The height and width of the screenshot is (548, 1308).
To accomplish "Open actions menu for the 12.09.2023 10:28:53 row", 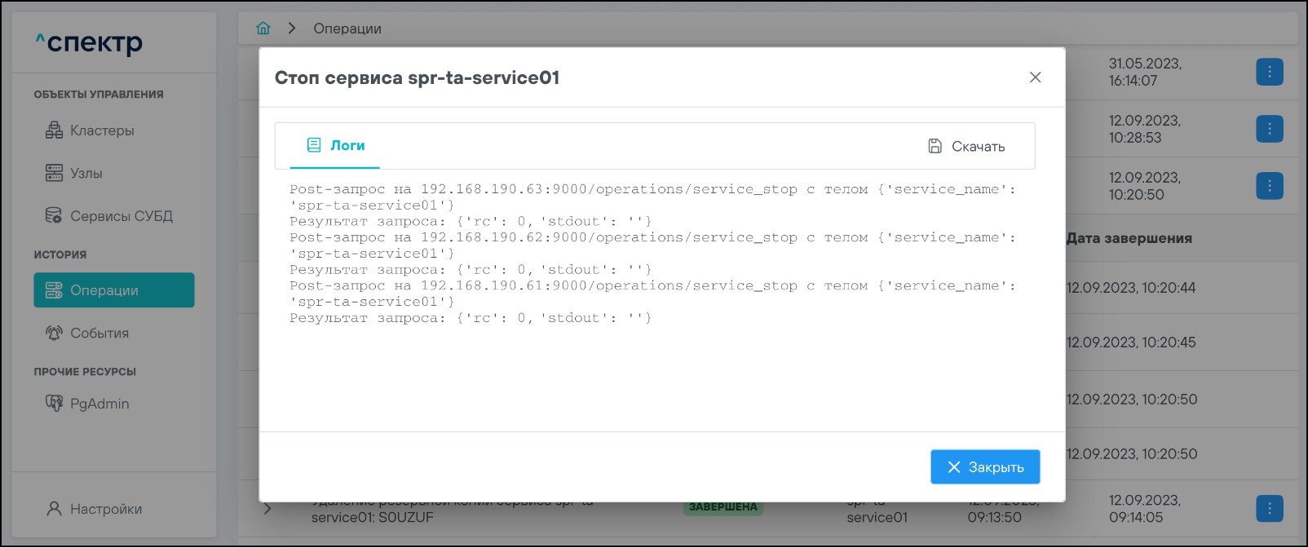I will [x=1269, y=129].
